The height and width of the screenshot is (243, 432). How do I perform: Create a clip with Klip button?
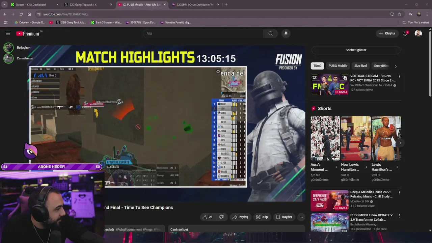(x=262, y=217)
